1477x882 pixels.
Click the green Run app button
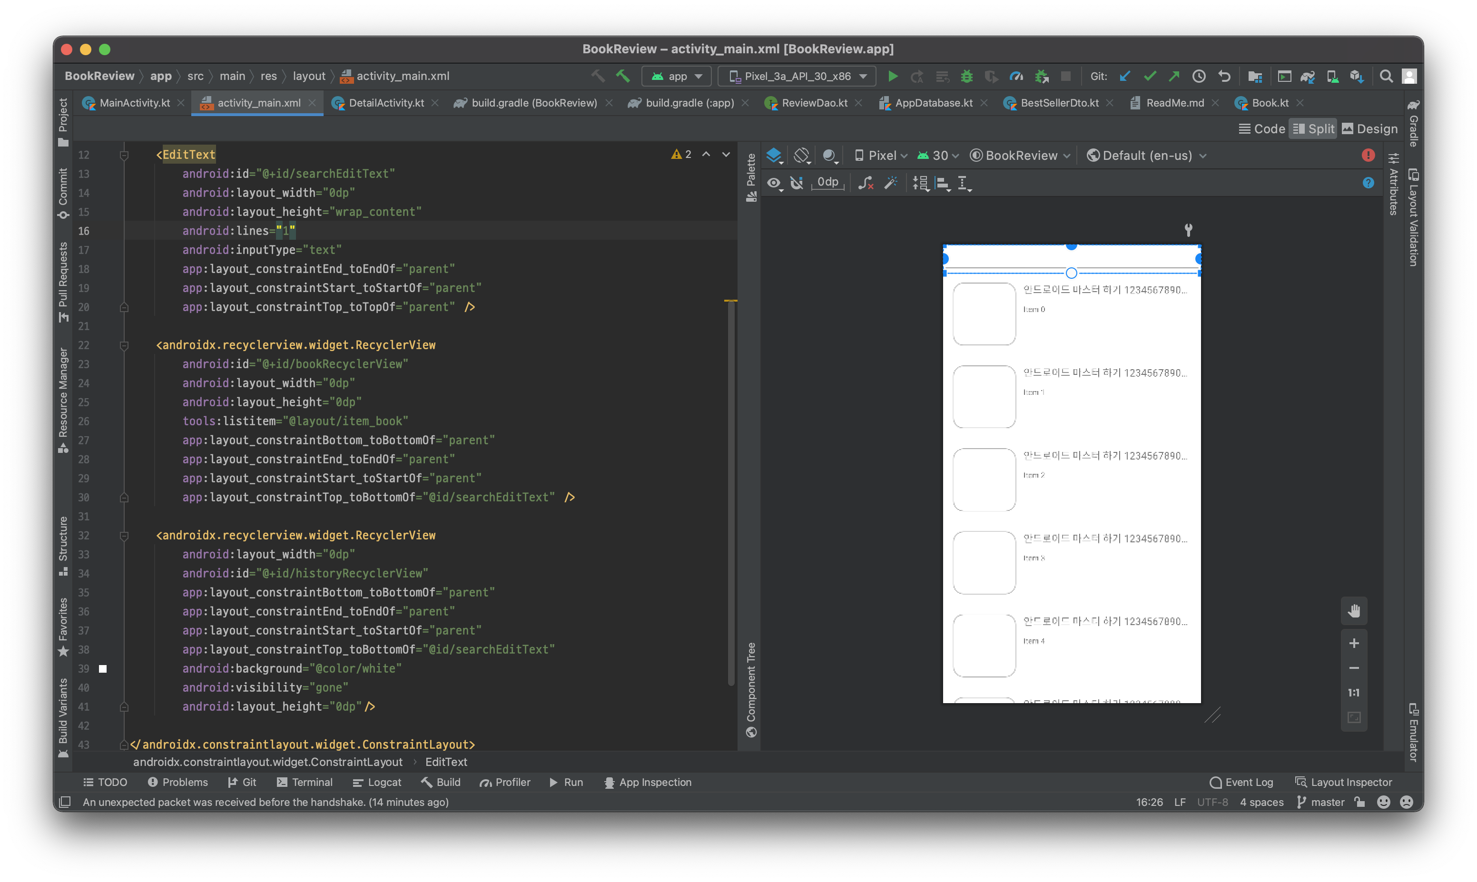pyautogui.click(x=892, y=76)
